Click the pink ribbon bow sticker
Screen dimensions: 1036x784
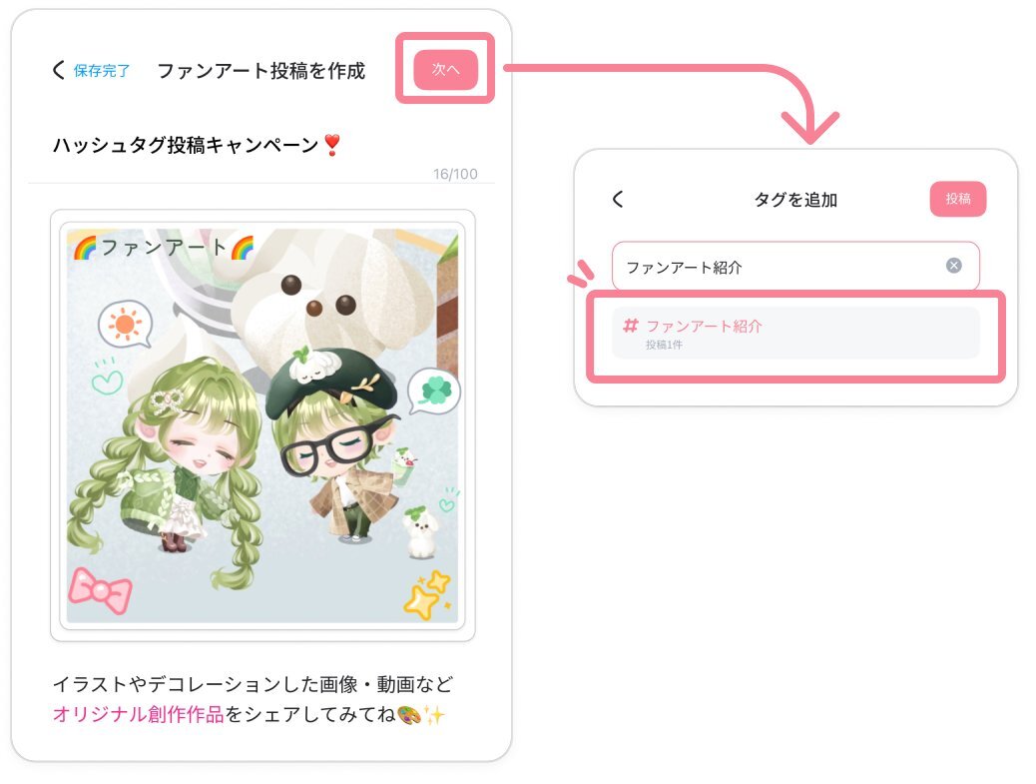tap(101, 590)
